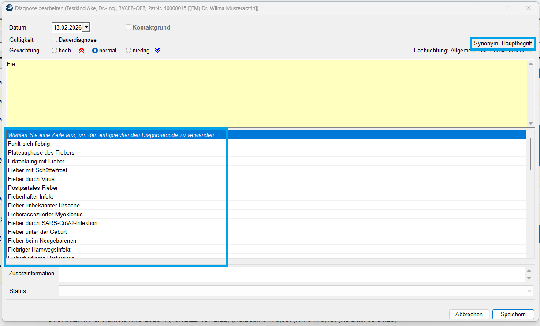Pick 'Fieber unbekannter Ursache' in results

click(44, 205)
